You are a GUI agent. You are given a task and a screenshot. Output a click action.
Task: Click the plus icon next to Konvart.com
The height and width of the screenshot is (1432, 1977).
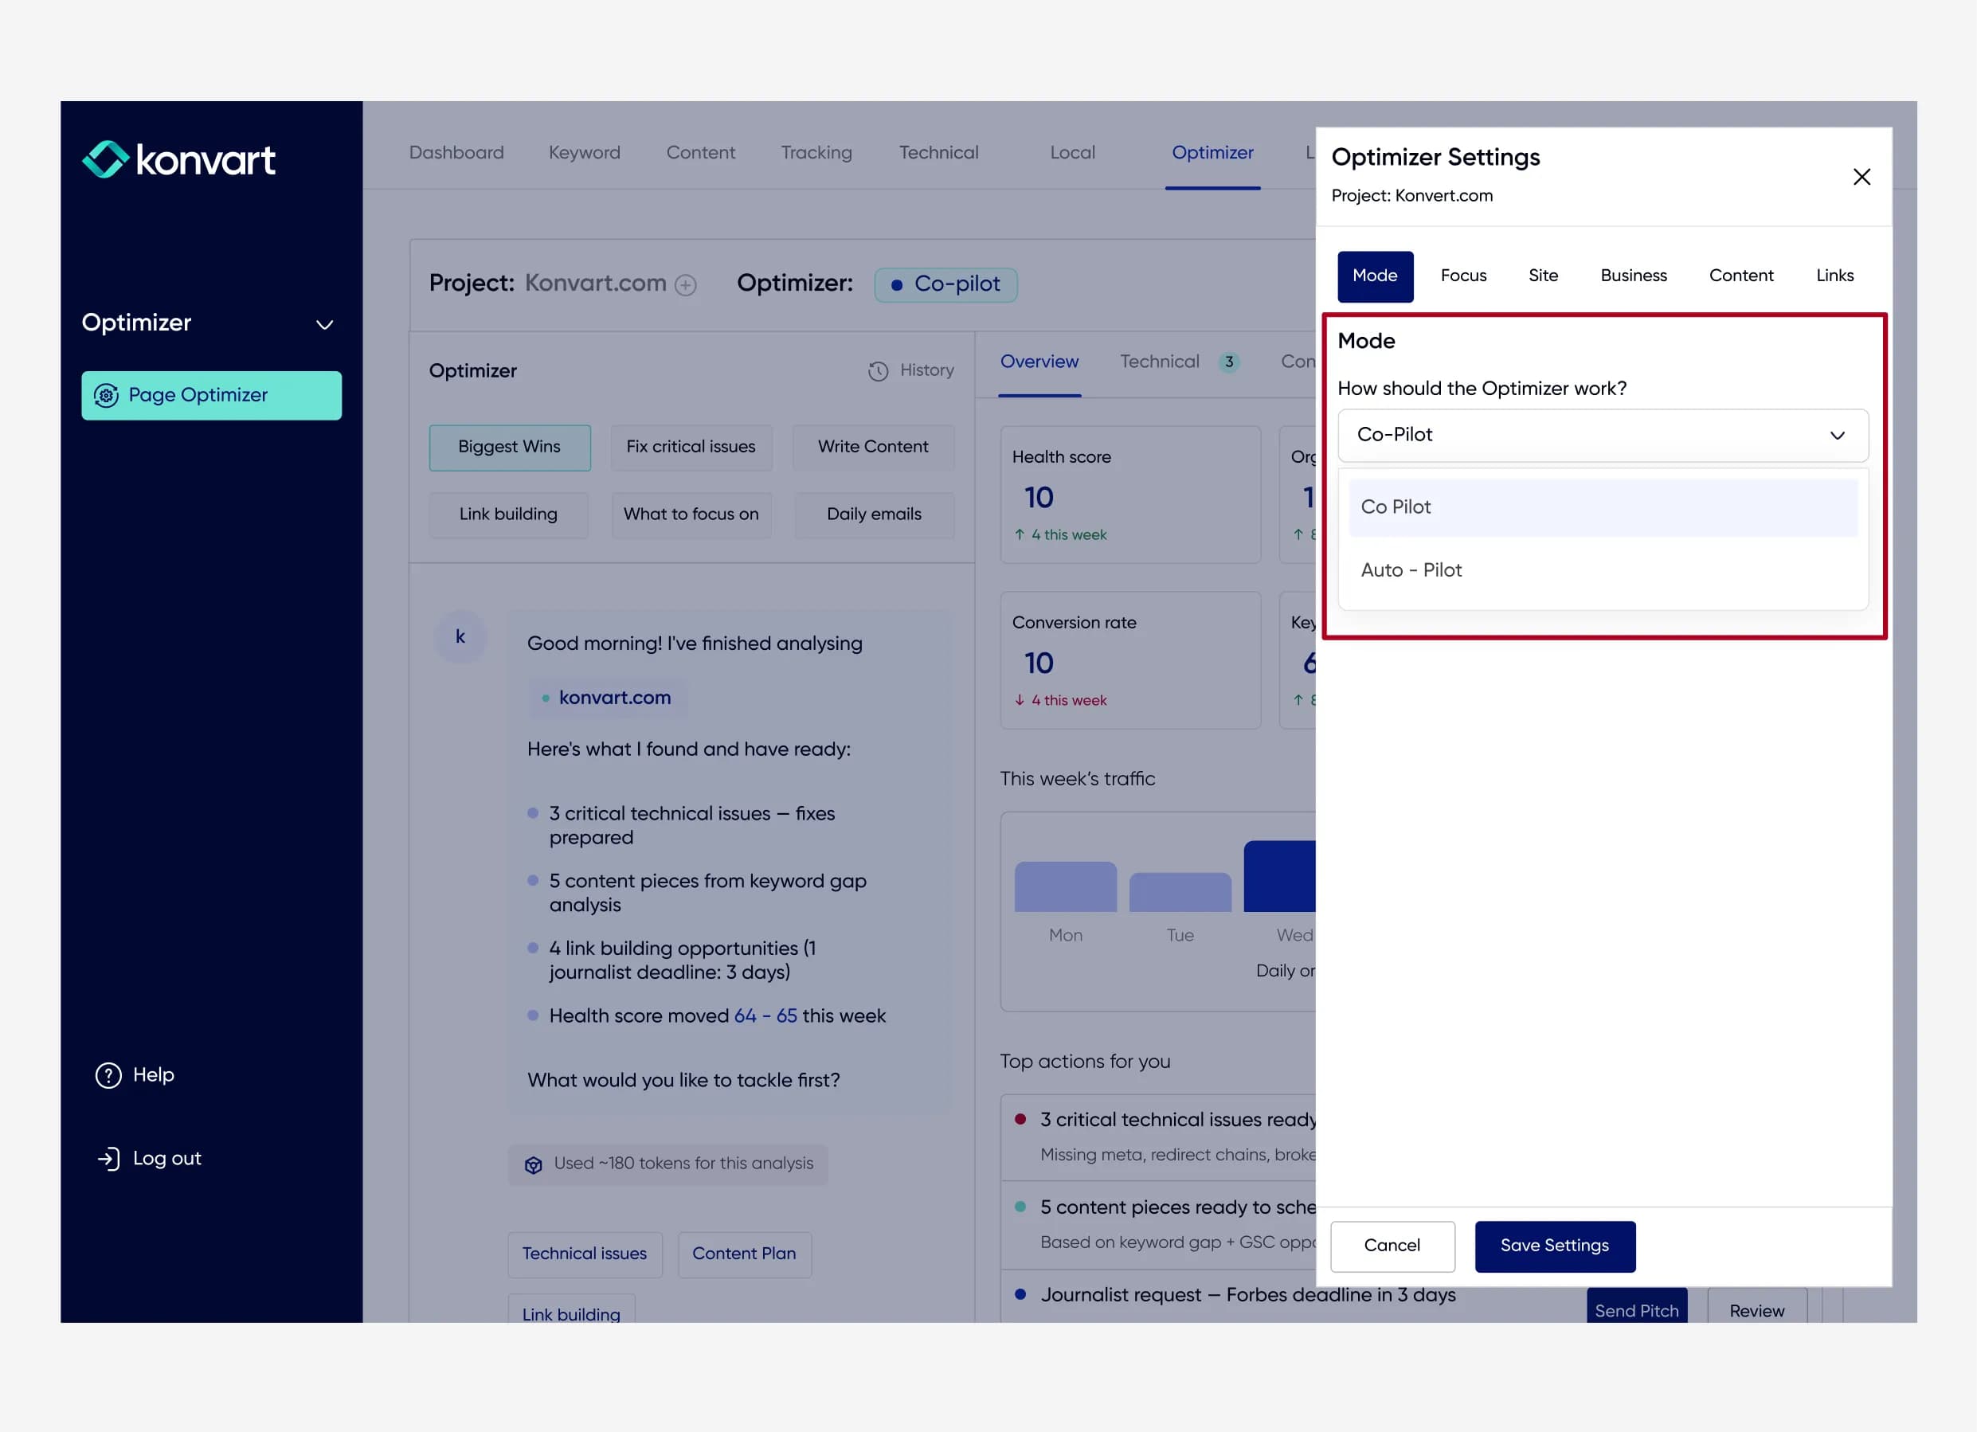pos(686,285)
